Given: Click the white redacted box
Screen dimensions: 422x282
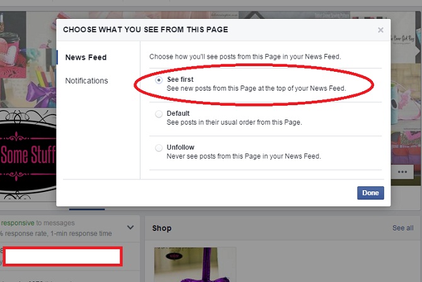Looking at the screenshot, I should 63,256.
